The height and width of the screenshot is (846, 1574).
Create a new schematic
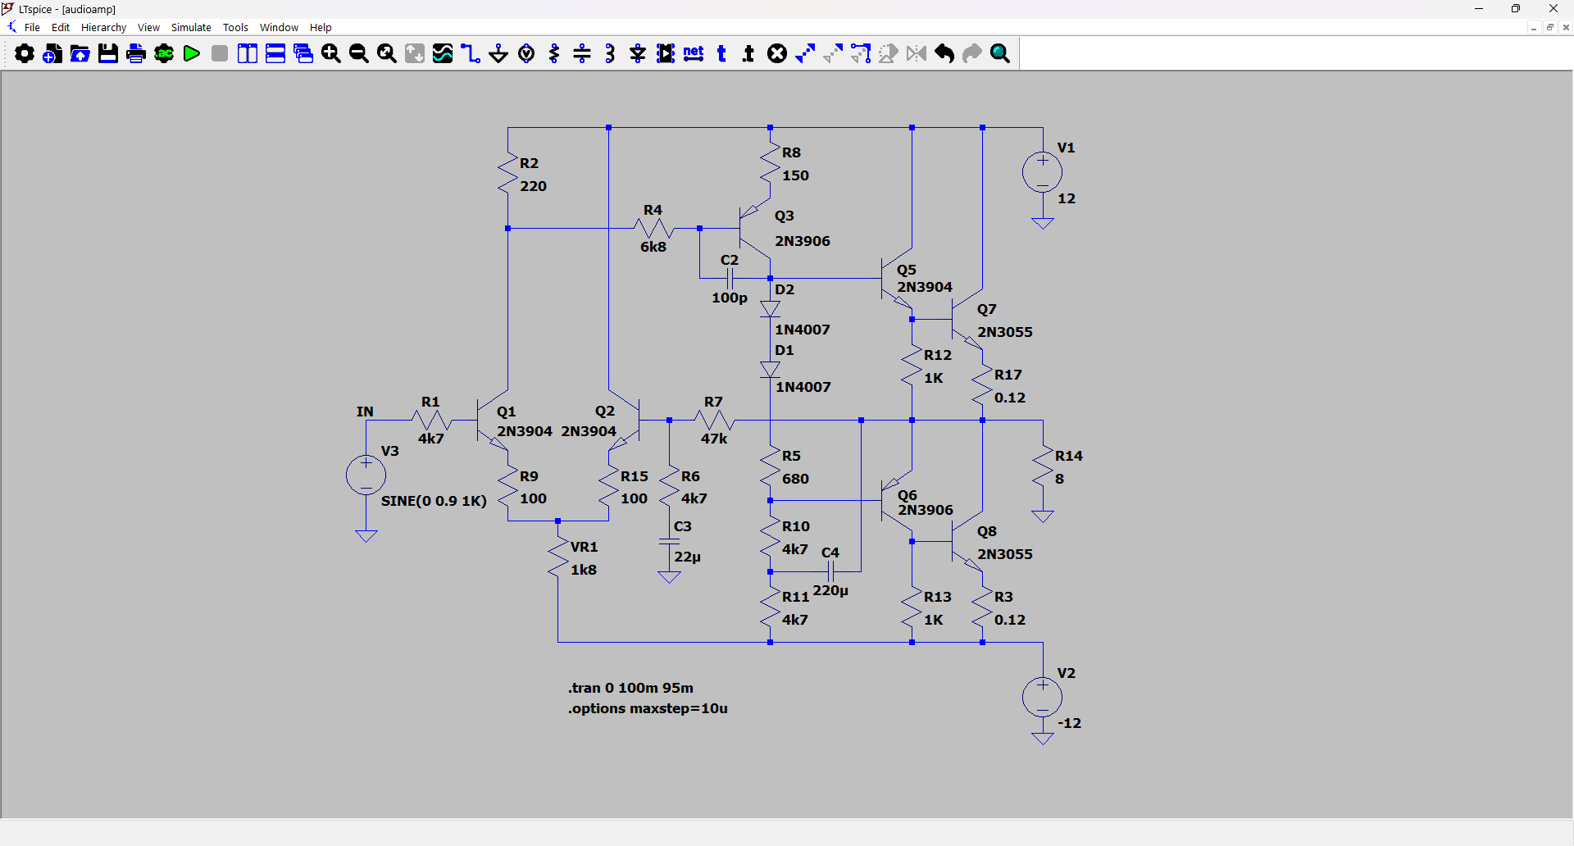click(52, 54)
